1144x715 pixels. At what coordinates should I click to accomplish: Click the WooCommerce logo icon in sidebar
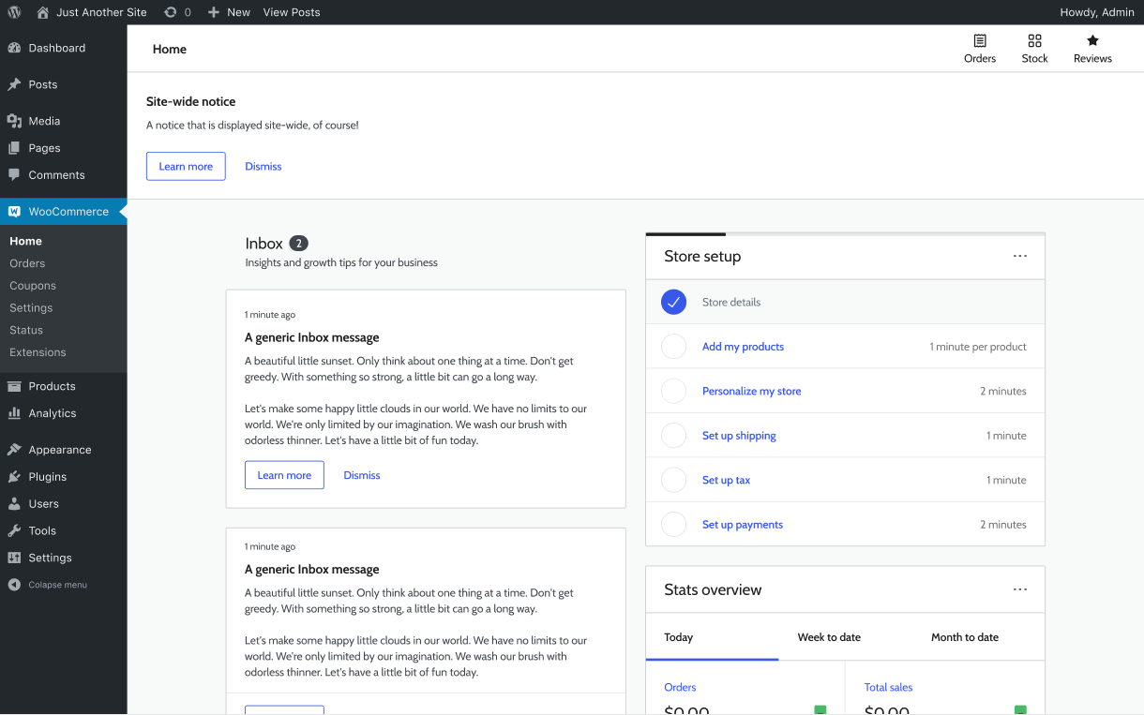pos(14,212)
